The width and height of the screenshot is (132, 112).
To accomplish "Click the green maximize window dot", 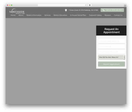I will pos(12,5).
